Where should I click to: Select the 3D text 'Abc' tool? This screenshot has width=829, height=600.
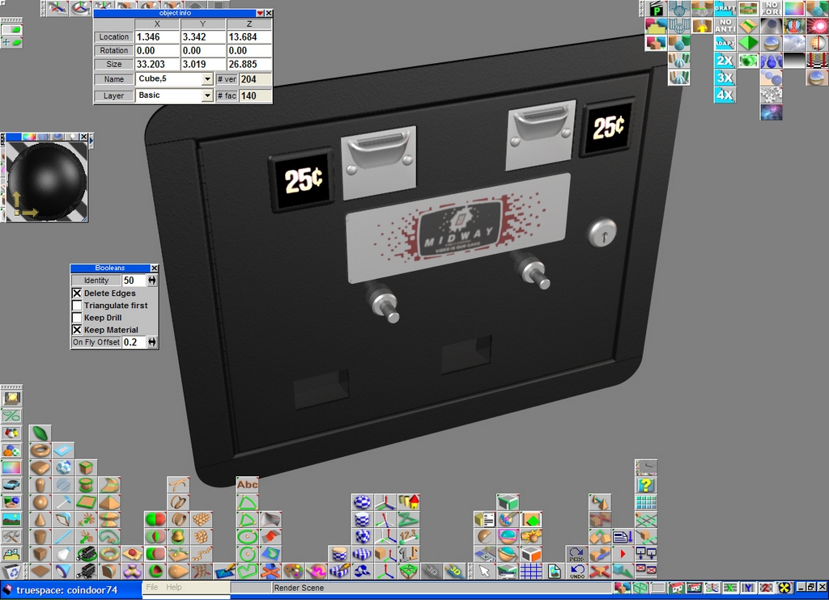click(x=247, y=484)
